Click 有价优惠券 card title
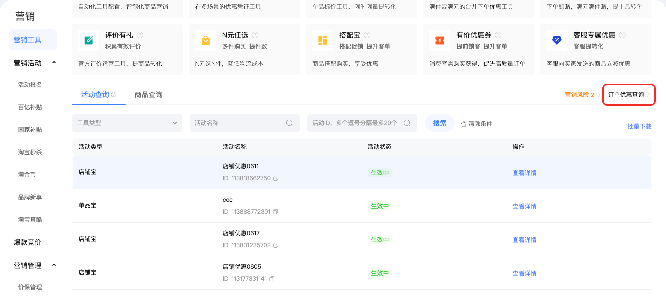Viewport: 666px width, 297px height. 474,35
